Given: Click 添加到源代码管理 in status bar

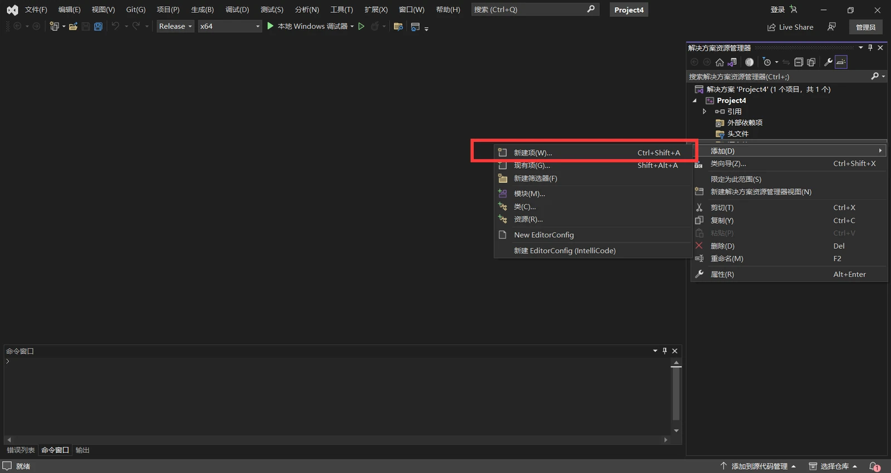Looking at the screenshot, I should [758, 466].
